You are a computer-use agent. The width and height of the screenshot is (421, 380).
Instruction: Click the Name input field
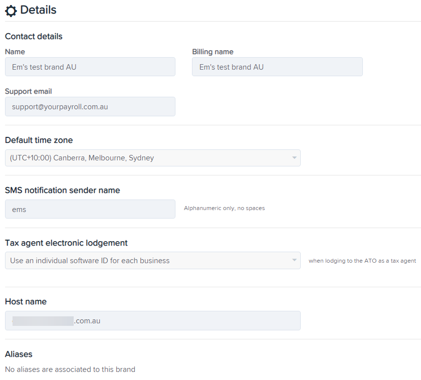click(90, 67)
